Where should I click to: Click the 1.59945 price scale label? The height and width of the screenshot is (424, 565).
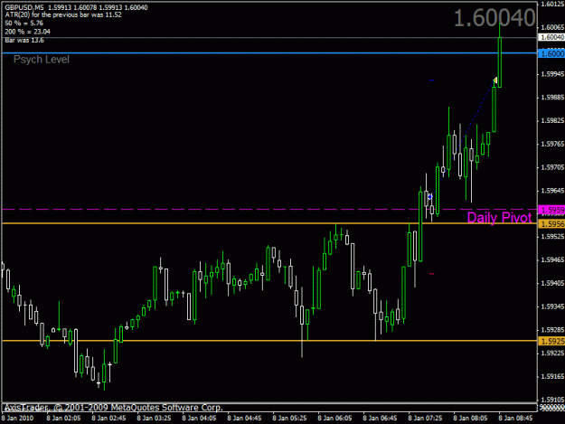coord(552,74)
